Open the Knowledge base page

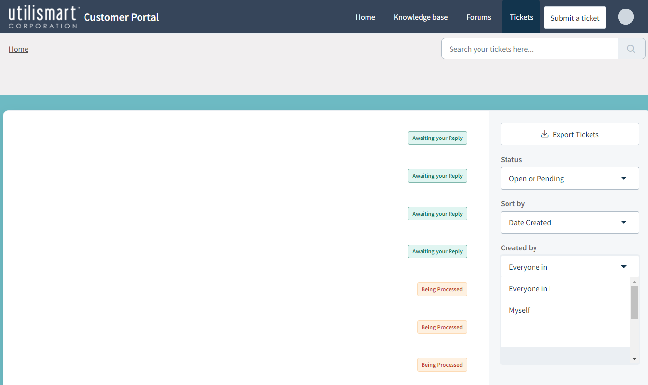421,17
